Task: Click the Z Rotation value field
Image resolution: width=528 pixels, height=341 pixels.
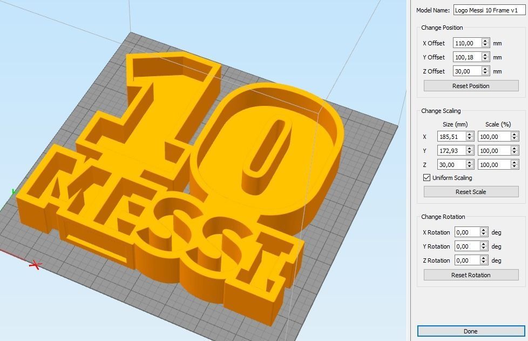Action: [x=468, y=260]
